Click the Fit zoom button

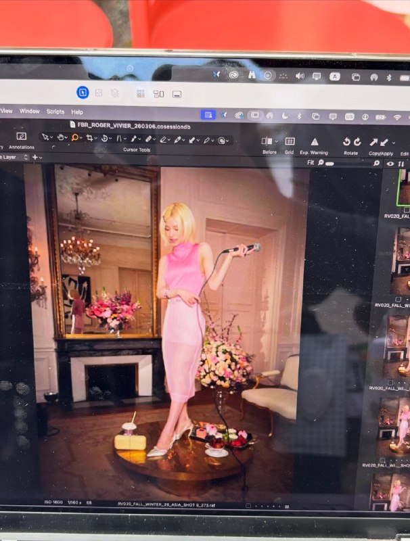tap(311, 162)
